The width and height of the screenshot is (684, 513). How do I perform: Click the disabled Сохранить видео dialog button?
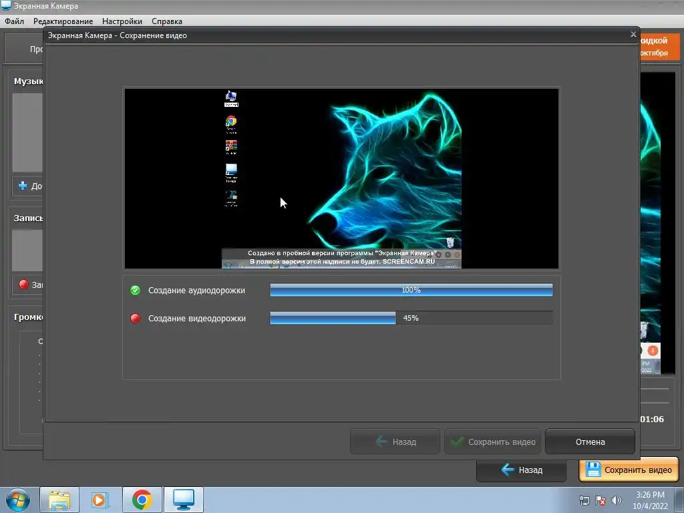pos(492,442)
